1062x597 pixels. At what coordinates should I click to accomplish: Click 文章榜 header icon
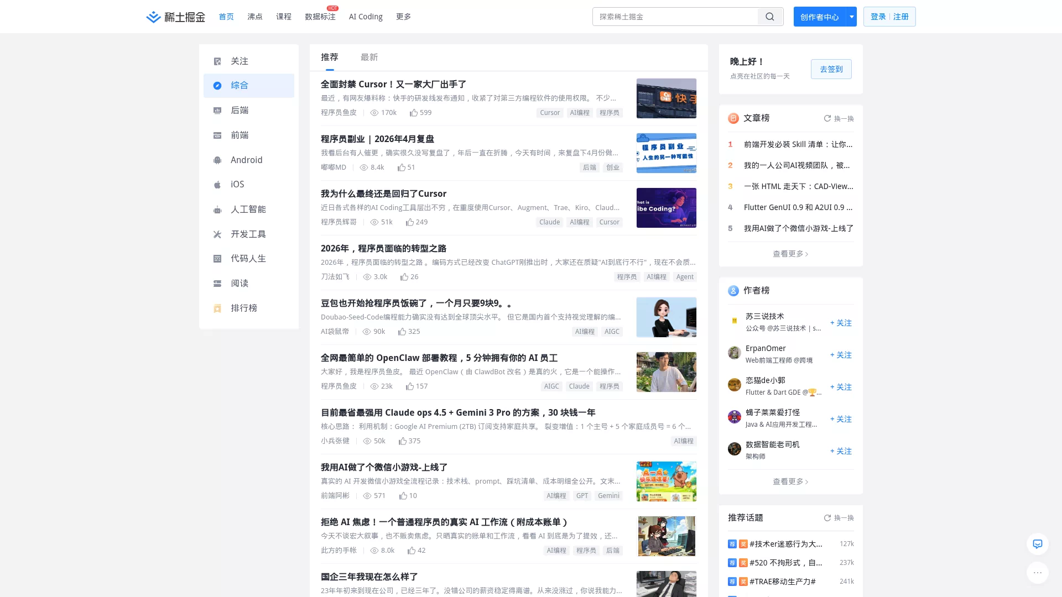733,118
